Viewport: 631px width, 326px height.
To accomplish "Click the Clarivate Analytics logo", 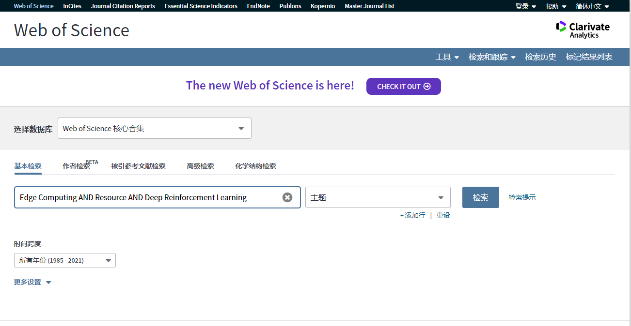I will pos(583,30).
